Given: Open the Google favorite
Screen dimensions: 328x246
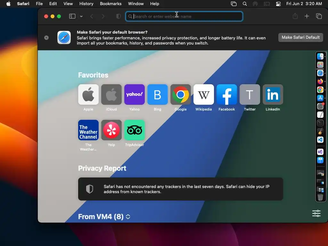Looking at the screenshot, I should point(181,94).
